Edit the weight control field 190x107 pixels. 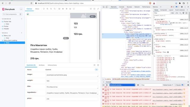point(72,81)
